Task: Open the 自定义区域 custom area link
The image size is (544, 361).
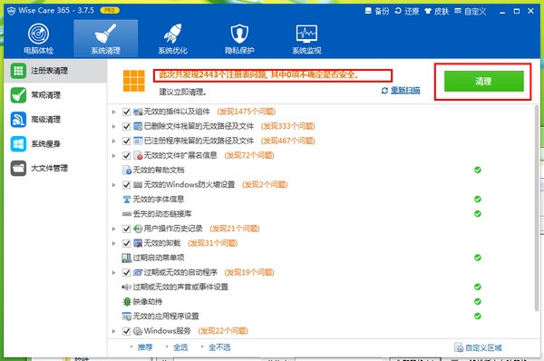Action: pos(478,347)
